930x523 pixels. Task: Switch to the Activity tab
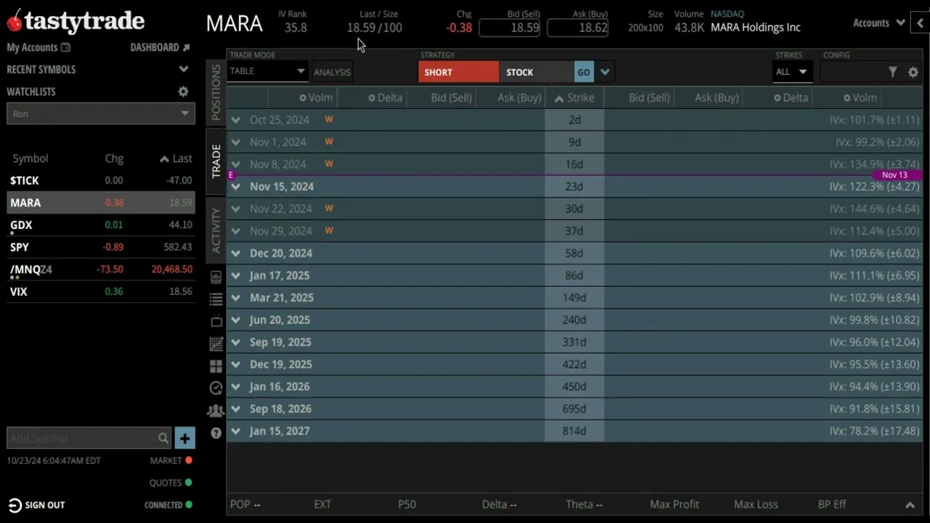point(216,230)
